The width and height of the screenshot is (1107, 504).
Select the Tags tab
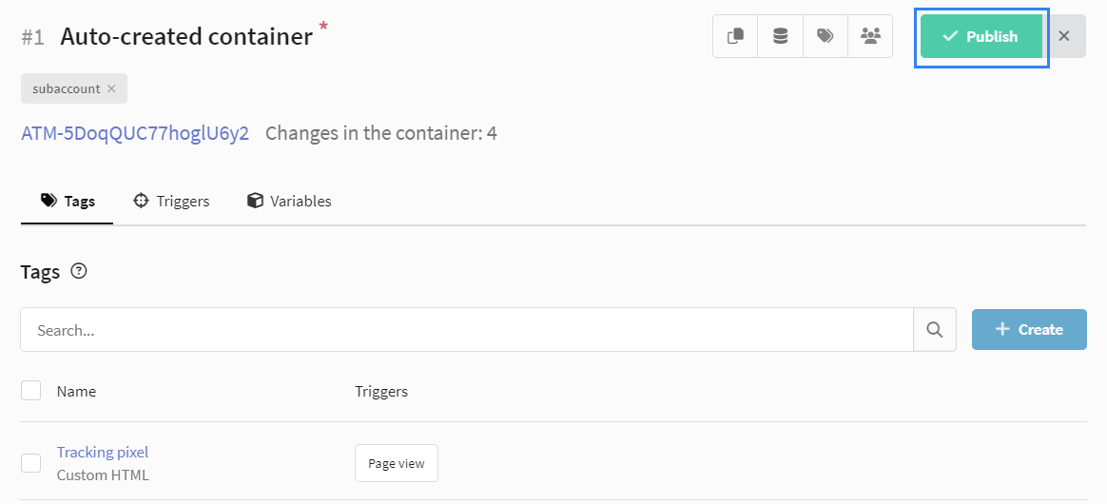(68, 202)
